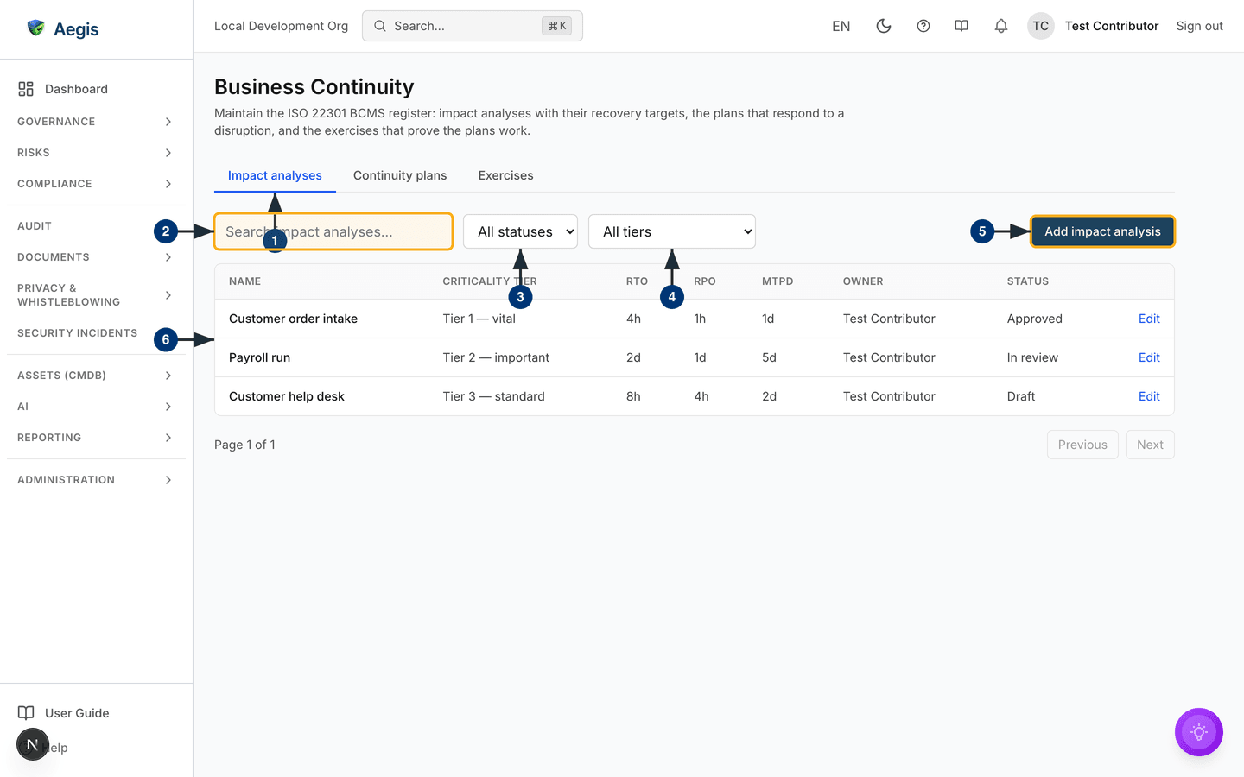Click the User Guide book icon
This screenshot has width=1244, height=777.
click(26, 713)
